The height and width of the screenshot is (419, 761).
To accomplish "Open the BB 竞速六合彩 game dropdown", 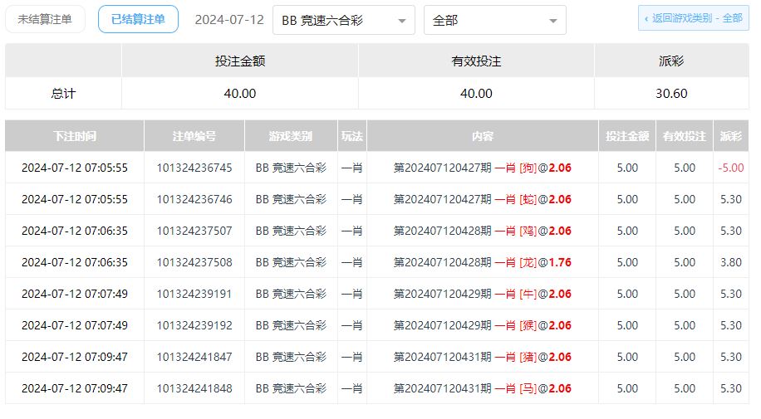I will 343,20.
